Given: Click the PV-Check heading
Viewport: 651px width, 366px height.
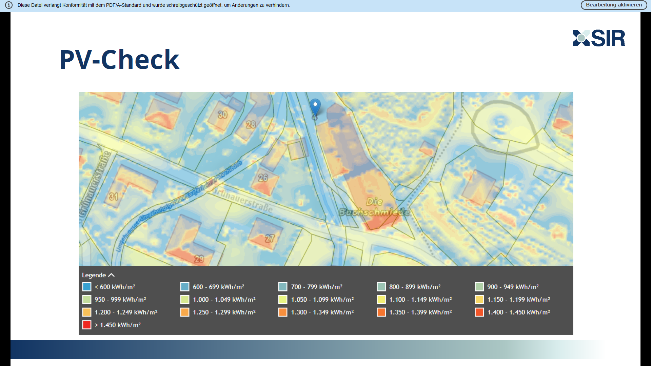Looking at the screenshot, I should [x=119, y=60].
